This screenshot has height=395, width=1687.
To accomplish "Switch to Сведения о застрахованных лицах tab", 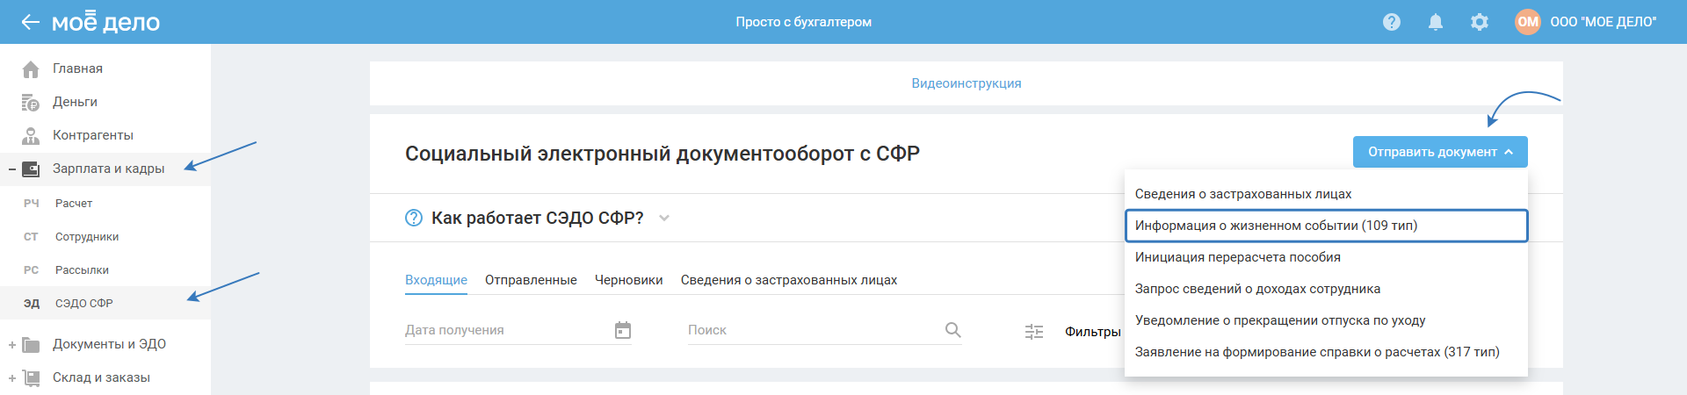I will click(x=789, y=280).
